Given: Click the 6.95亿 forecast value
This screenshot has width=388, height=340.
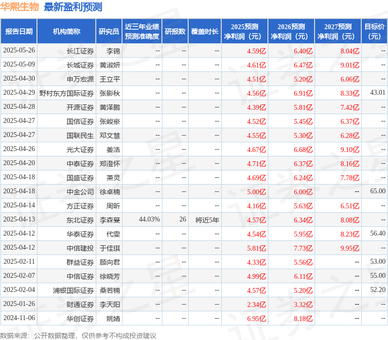Looking at the screenshot, I should 257,319.
